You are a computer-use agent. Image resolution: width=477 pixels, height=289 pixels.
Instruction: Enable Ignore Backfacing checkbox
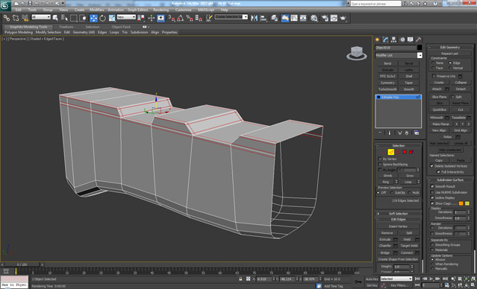[380, 164]
